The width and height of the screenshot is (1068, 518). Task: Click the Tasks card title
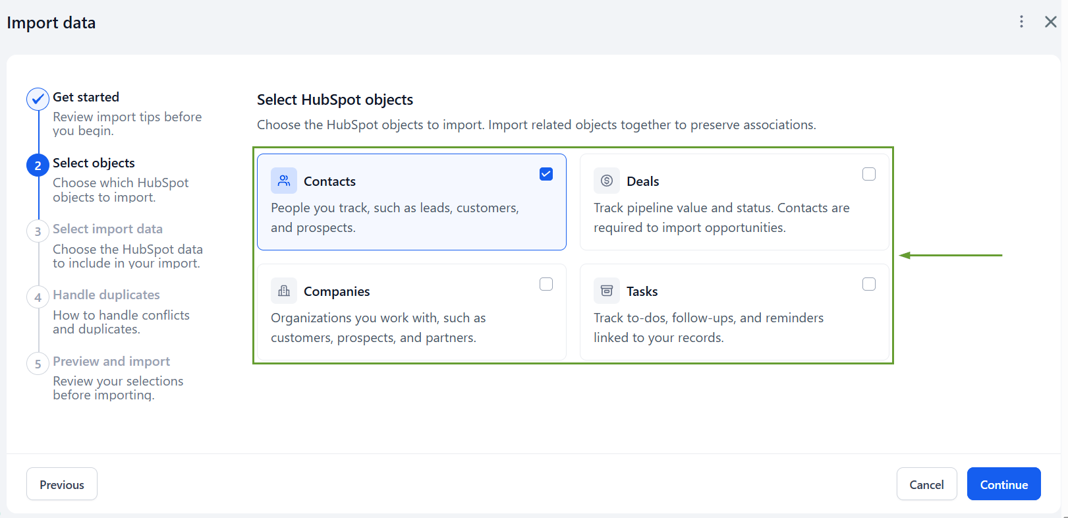pyautogui.click(x=642, y=291)
